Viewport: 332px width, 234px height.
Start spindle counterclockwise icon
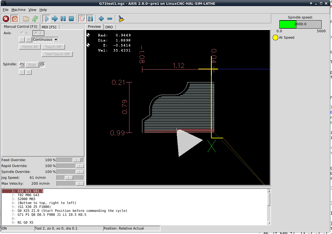[x=22, y=64]
